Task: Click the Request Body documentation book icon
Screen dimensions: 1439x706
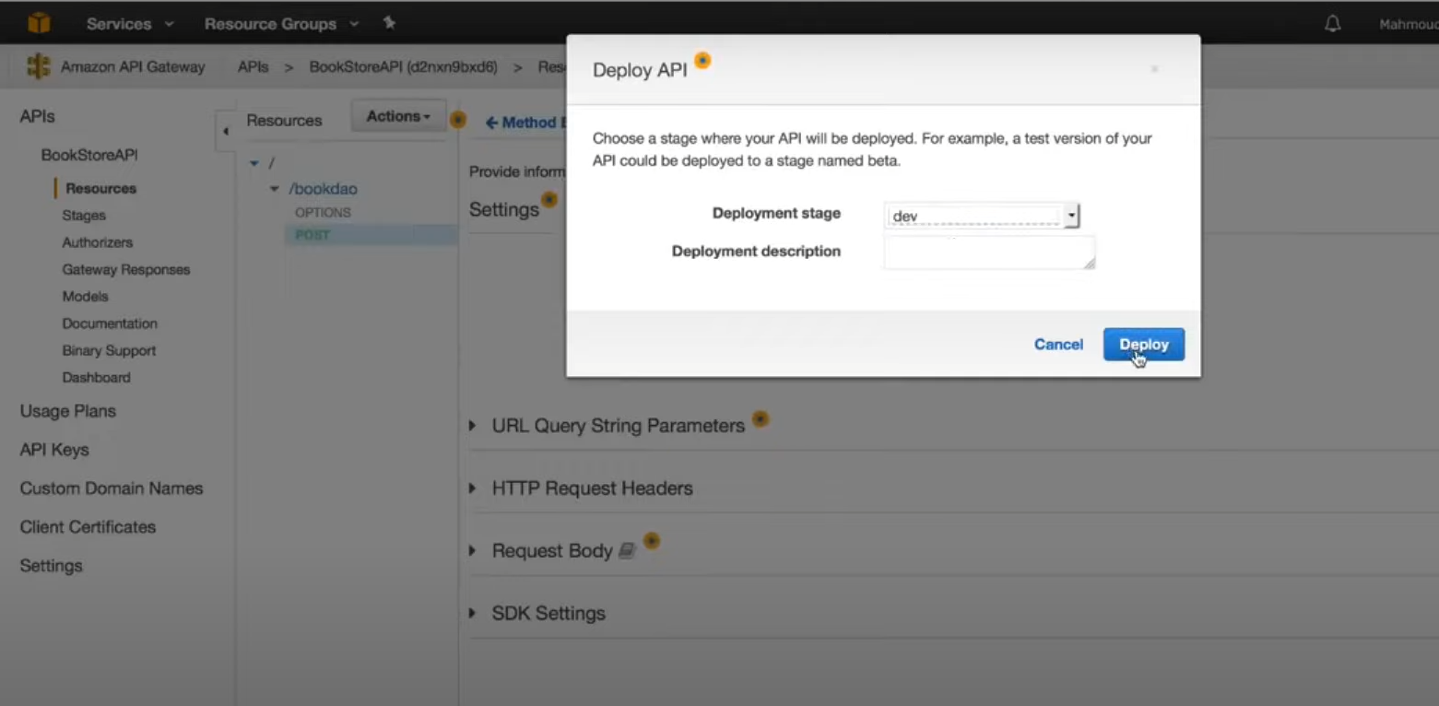Action: point(627,551)
